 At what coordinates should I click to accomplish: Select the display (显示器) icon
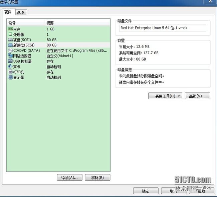point(10,77)
